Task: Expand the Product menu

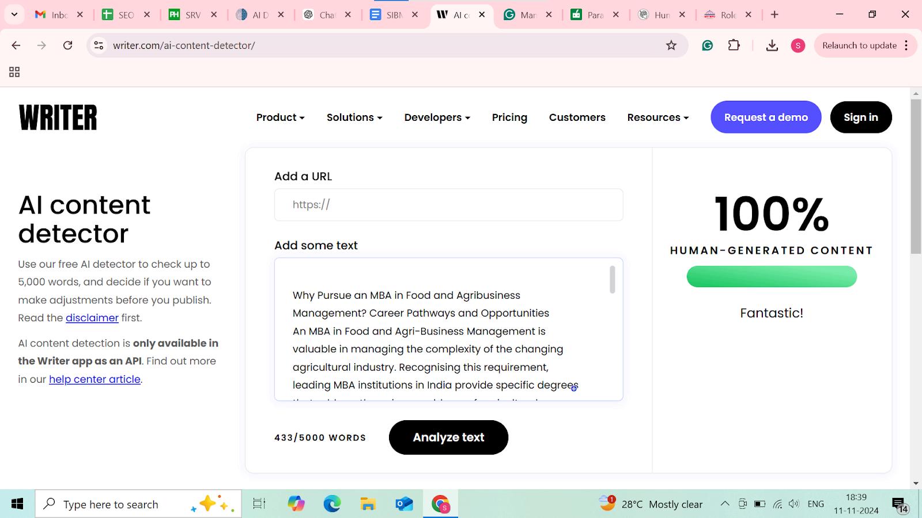Action: (x=280, y=117)
